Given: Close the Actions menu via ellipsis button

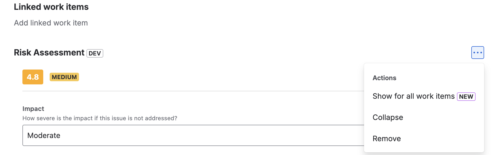Looking at the screenshot, I should [477, 53].
